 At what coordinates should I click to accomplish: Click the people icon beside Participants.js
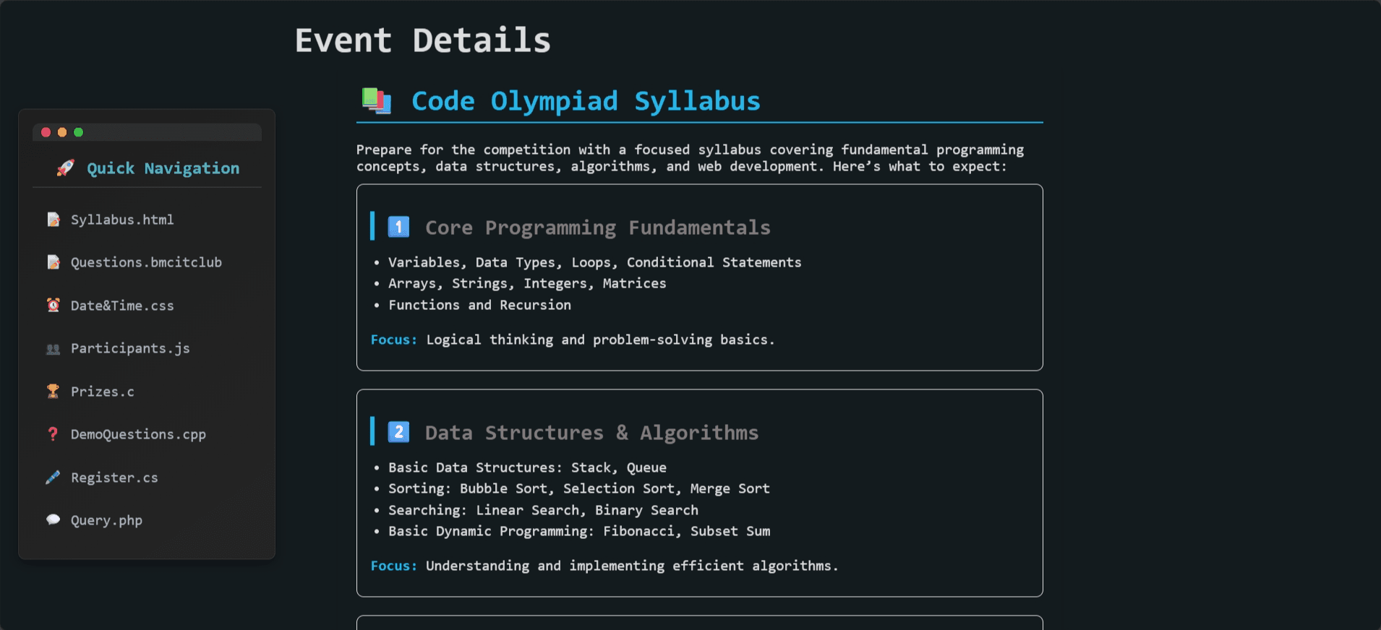coord(53,349)
